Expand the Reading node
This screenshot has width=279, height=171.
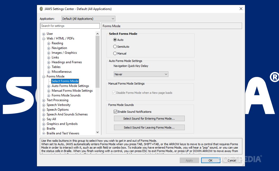49,43
